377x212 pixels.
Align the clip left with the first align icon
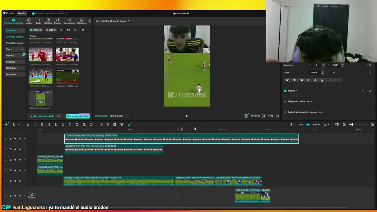[x=288, y=80]
